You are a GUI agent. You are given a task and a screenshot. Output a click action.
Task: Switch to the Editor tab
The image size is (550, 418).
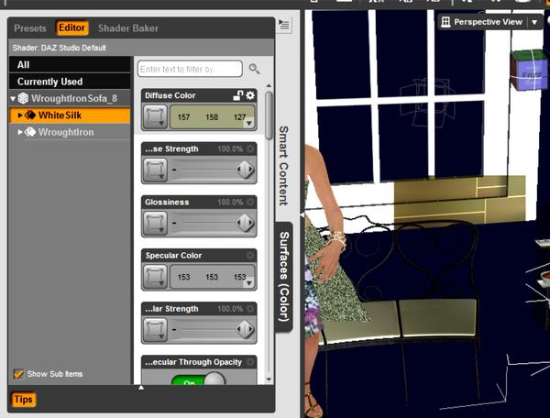click(x=71, y=27)
